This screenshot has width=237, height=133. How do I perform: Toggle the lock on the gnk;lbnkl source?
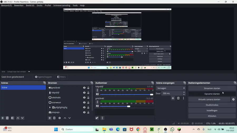88,88
